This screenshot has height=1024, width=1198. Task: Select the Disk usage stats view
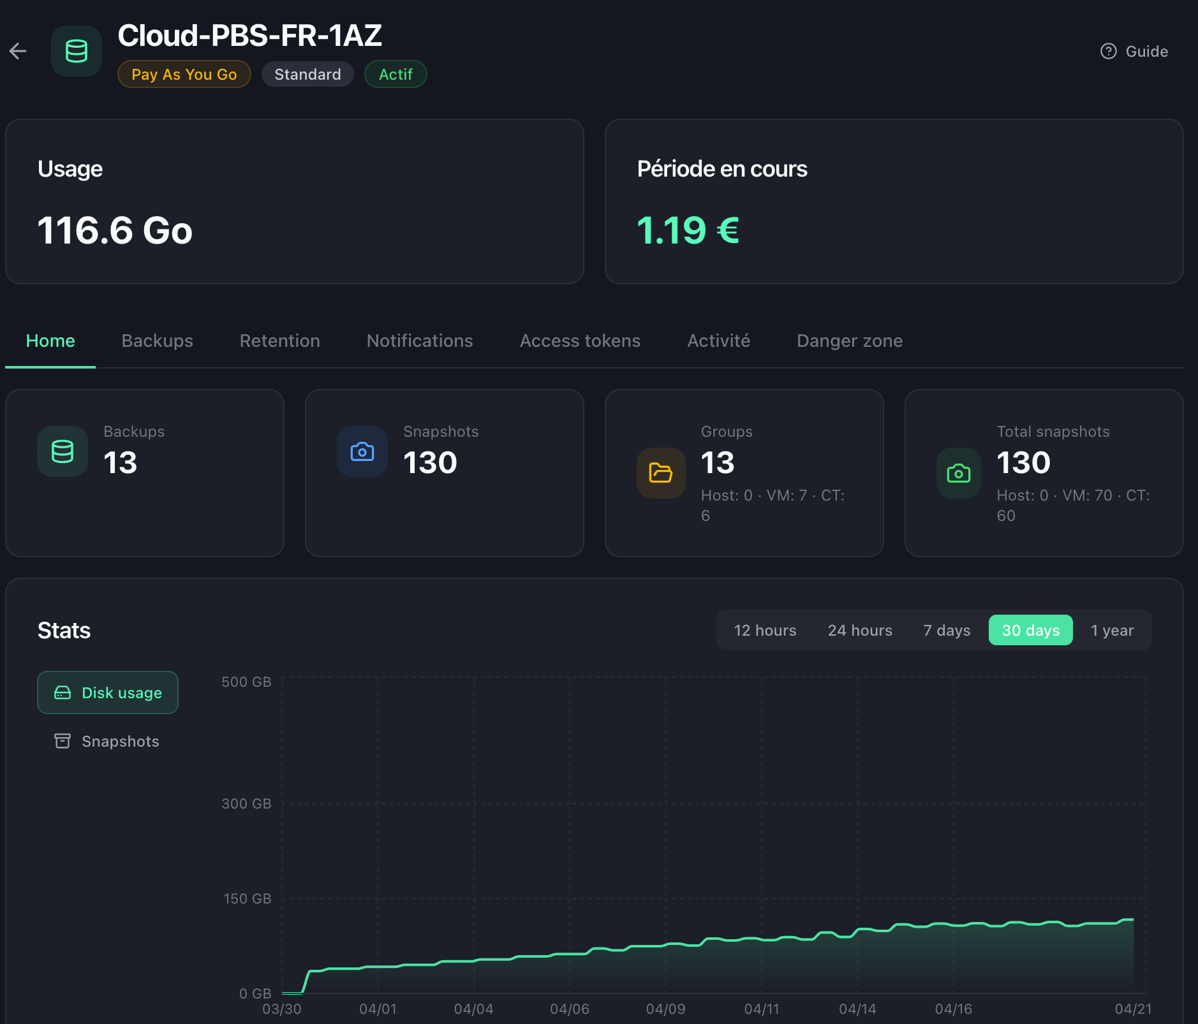pyautogui.click(x=107, y=692)
